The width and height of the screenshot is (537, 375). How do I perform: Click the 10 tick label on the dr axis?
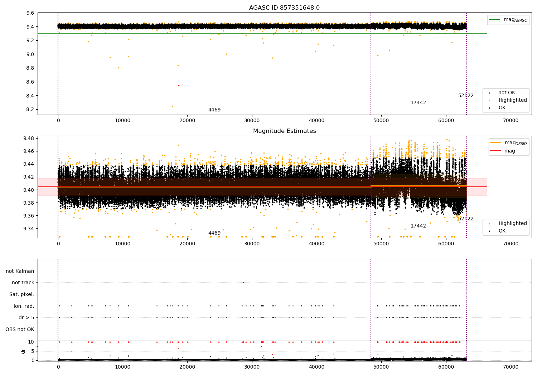(31, 342)
